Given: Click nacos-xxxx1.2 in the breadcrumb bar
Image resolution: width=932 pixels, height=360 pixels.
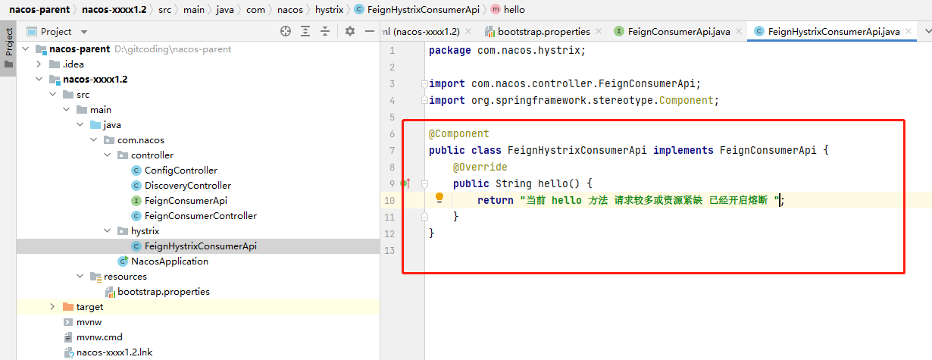Looking at the screenshot, I should [115, 10].
